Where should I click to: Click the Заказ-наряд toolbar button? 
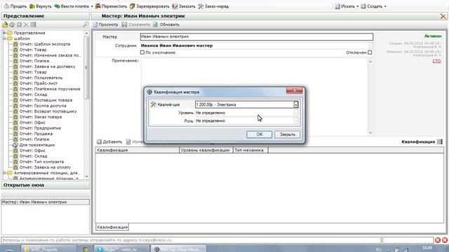point(213,6)
